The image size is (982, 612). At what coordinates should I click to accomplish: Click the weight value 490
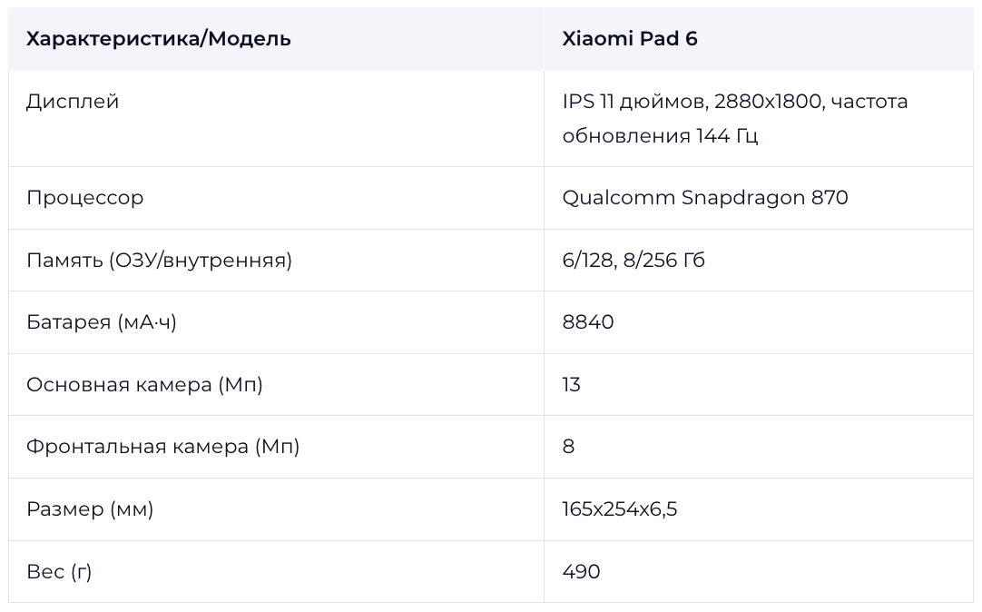click(x=581, y=572)
